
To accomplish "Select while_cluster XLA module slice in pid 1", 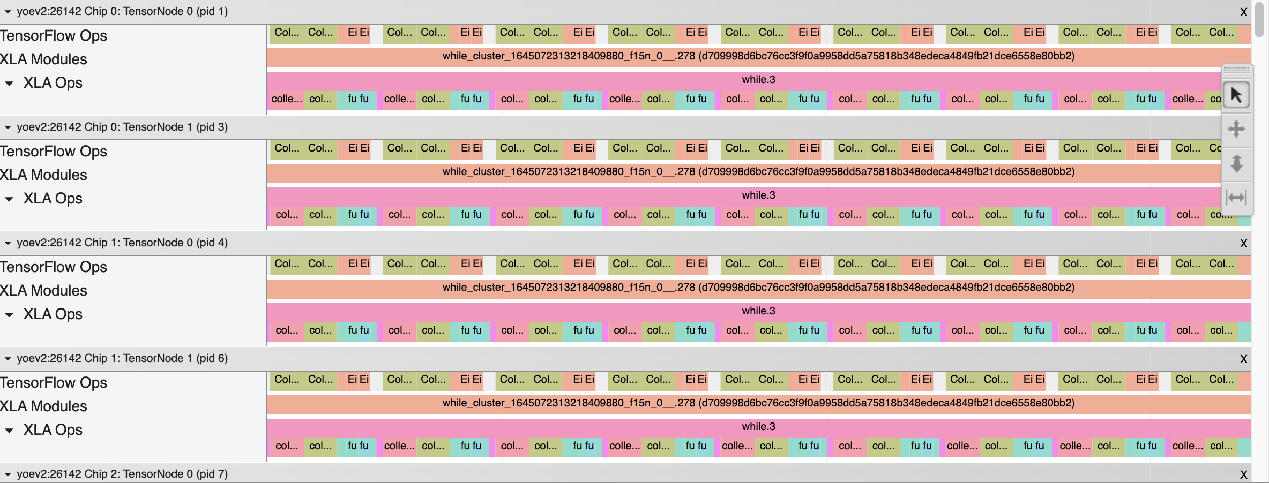I will [758, 57].
